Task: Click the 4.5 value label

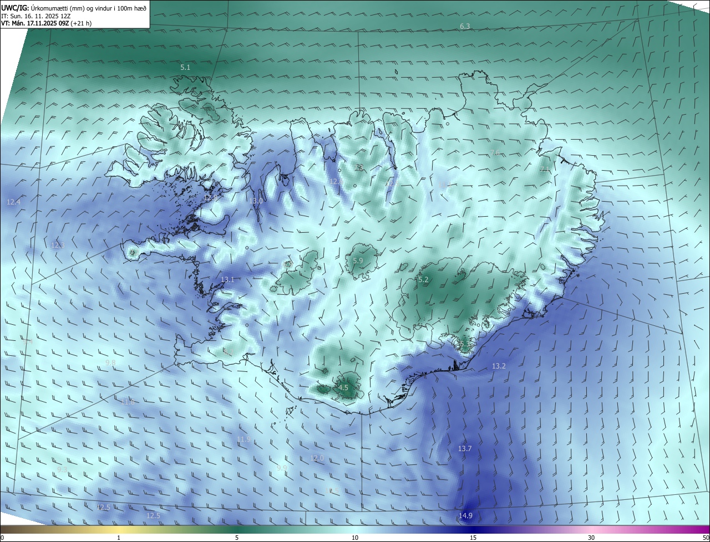Action: click(x=343, y=388)
